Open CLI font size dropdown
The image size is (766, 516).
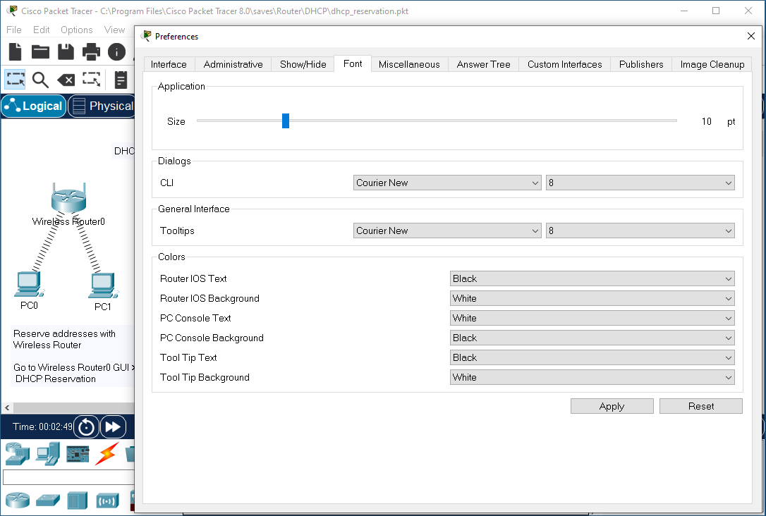click(640, 183)
